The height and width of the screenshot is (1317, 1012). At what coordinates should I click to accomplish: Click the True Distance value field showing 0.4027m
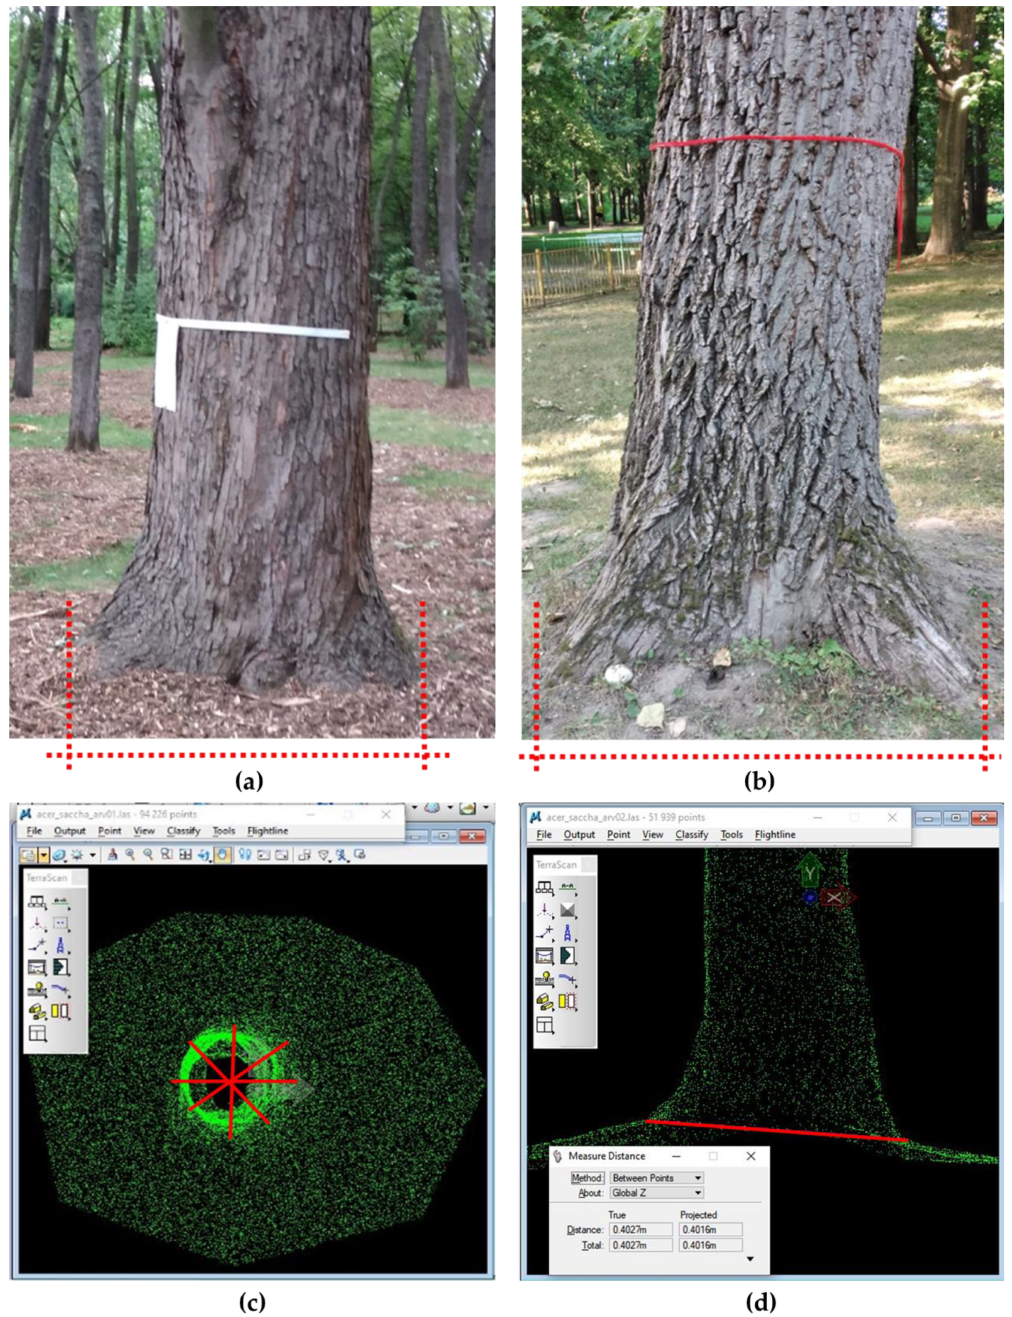coord(640,1230)
